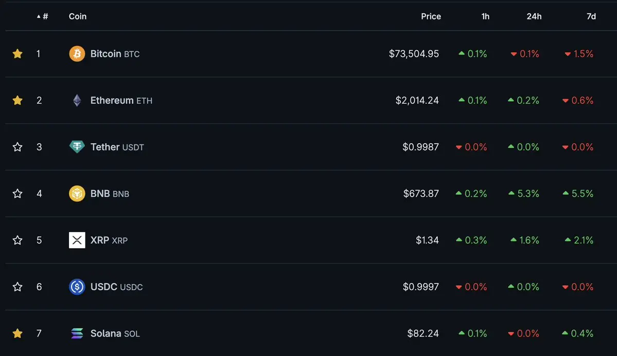Click the BNB yellow logo icon
The image size is (617, 356).
click(x=77, y=193)
